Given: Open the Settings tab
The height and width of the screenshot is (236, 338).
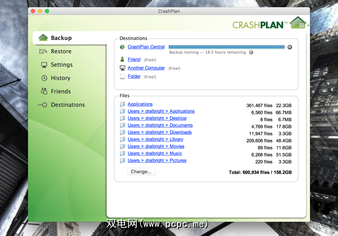Looking at the screenshot, I should pos(62,65).
